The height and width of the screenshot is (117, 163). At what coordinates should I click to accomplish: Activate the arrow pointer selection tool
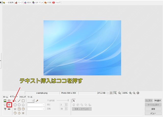coord(74,101)
